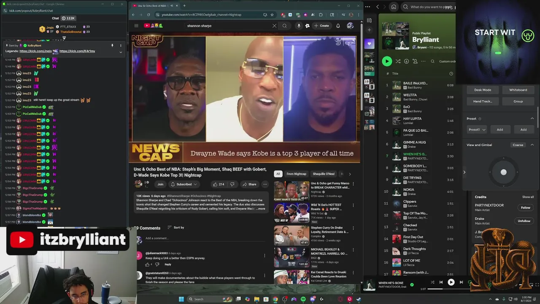Open the Windows Start button
Screen dimensions: 540x304
(181, 299)
